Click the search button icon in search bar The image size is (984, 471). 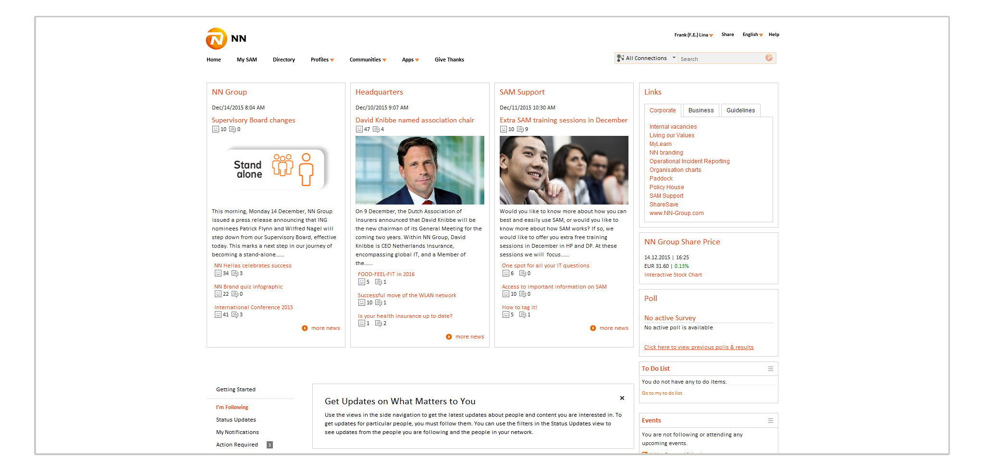tap(769, 58)
